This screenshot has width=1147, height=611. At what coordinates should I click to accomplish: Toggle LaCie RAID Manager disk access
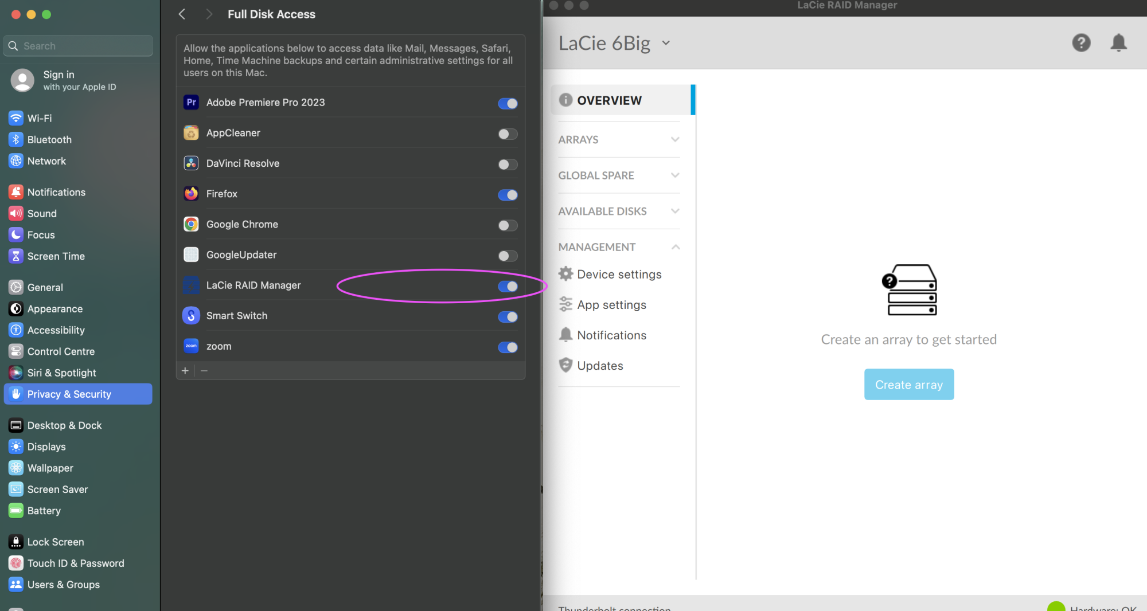click(x=508, y=286)
